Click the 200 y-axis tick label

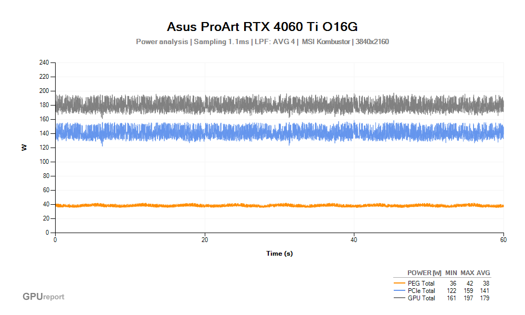[x=44, y=91]
